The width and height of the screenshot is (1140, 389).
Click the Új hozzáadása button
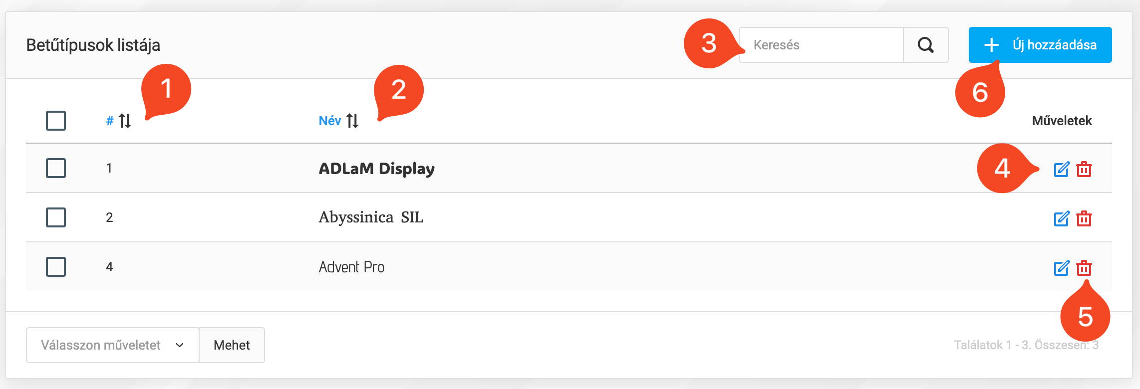(x=1040, y=45)
